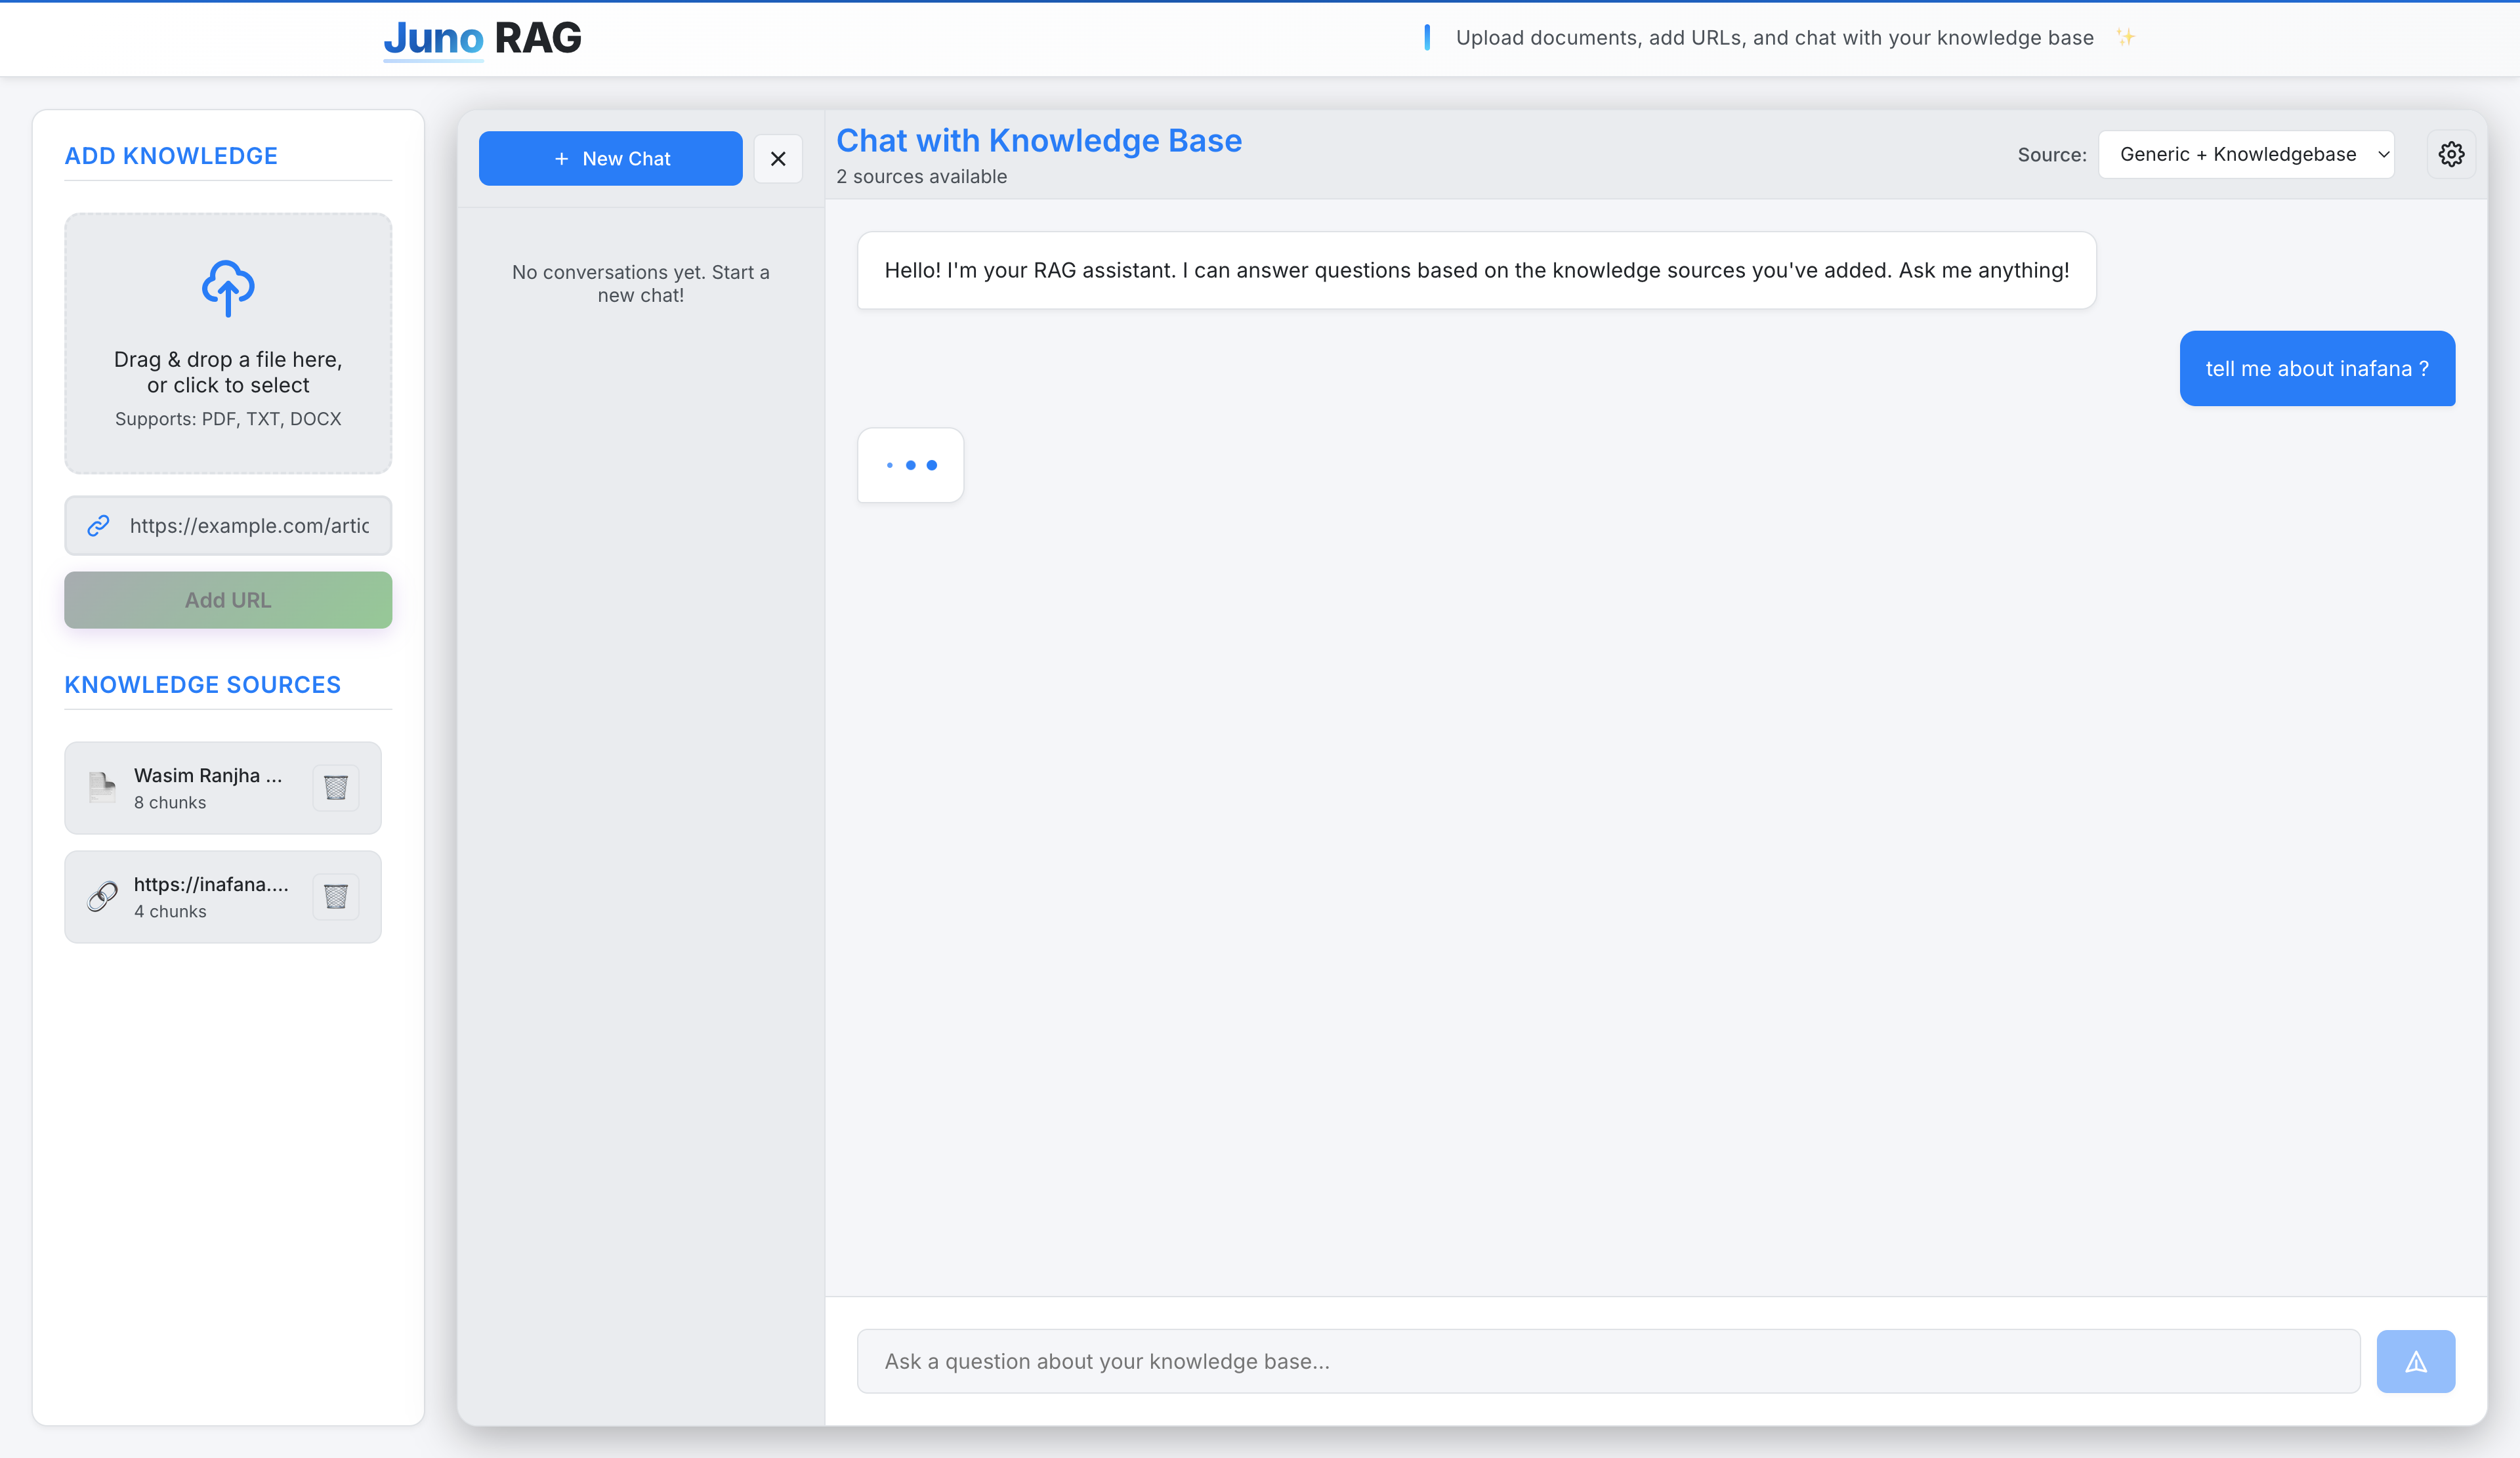The image size is (2520, 1458).
Task: Click the typing indicator bubble
Action: (910, 465)
